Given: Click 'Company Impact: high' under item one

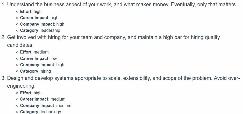Looking at the screenshot, I should (42, 24).
